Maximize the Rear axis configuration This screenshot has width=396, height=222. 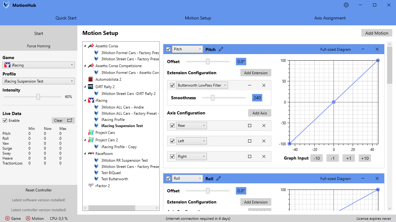tap(250, 126)
